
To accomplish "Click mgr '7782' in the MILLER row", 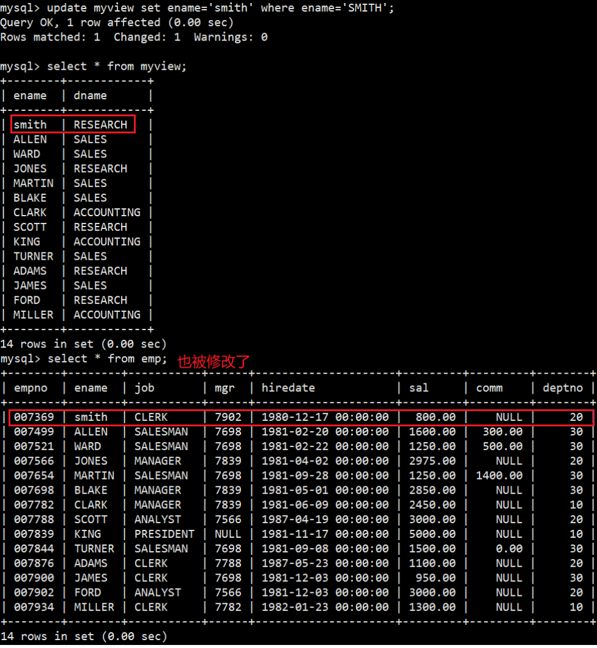I will pyautogui.click(x=228, y=607).
